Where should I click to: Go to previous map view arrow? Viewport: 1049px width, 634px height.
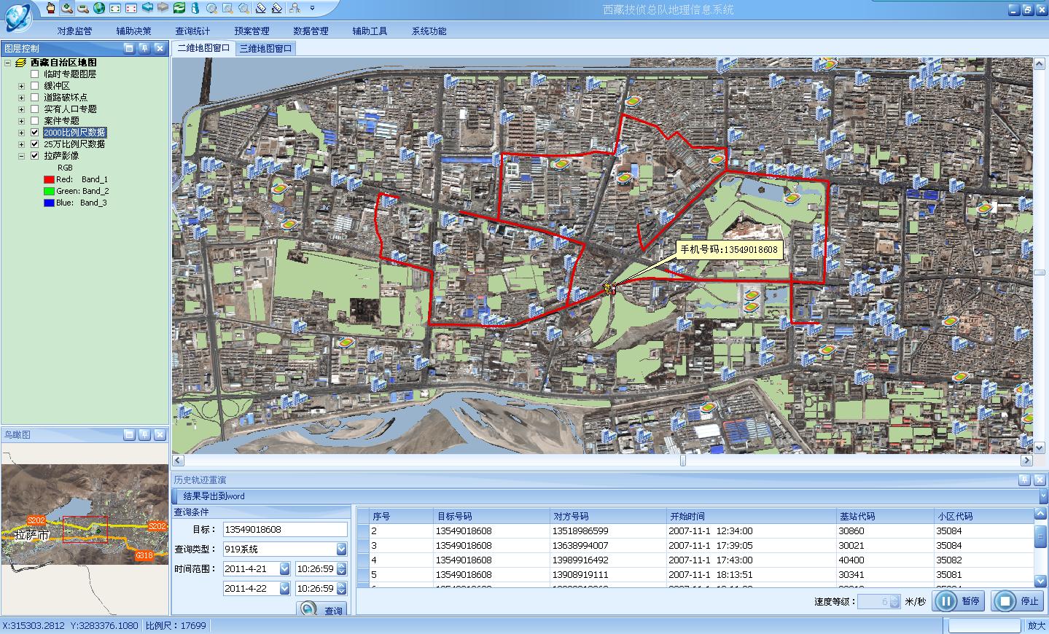tap(147, 8)
